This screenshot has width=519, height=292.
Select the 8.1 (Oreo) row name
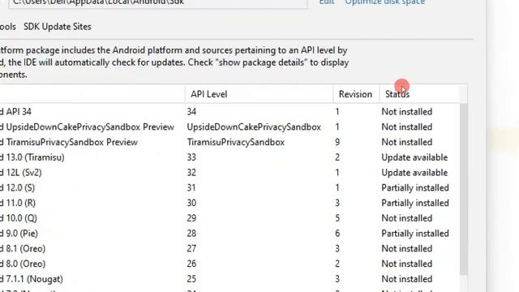click(23, 249)
